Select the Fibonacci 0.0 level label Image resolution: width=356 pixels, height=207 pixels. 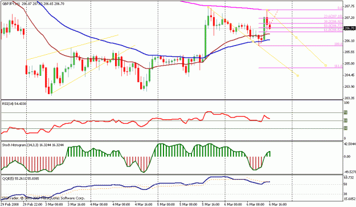pyautogui.click(x=340, y=8)
